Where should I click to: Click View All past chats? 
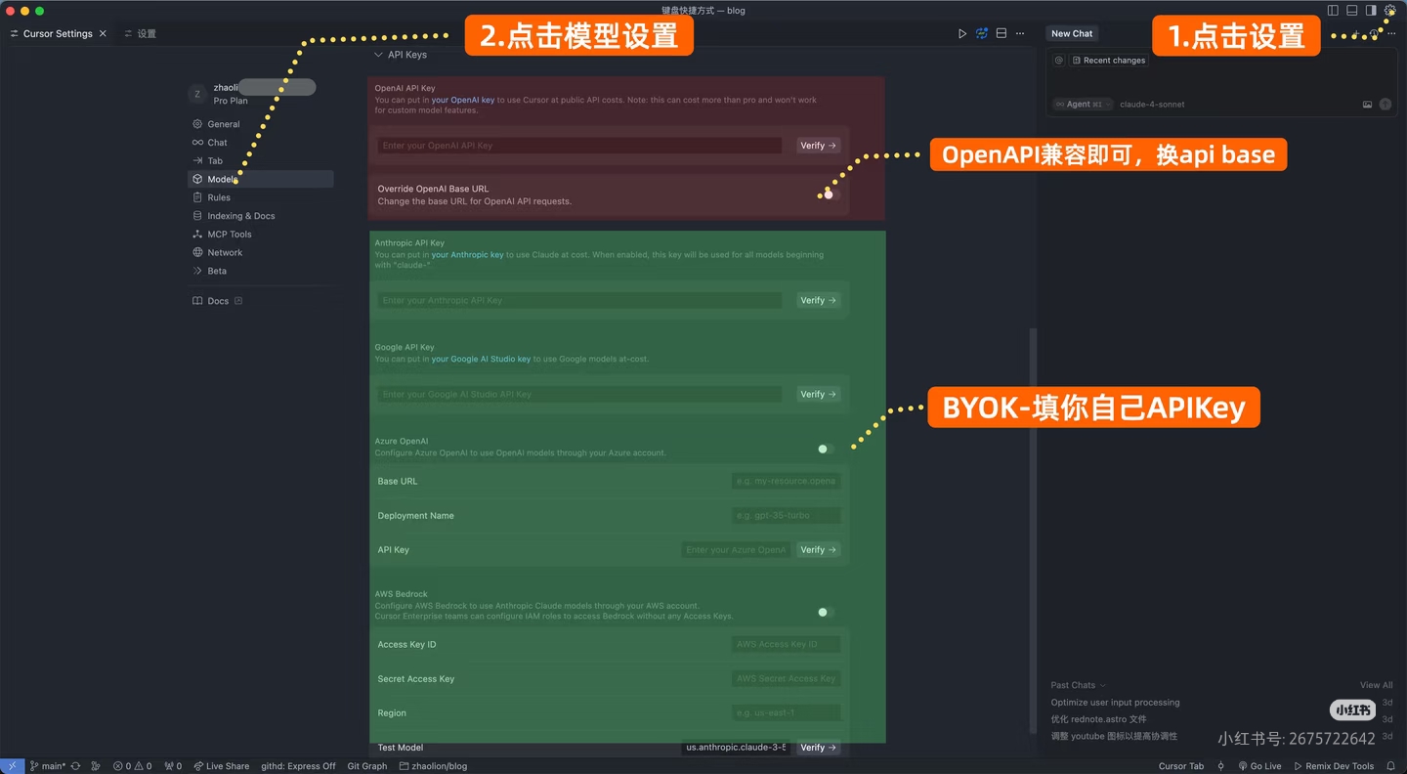point(1376,685)
